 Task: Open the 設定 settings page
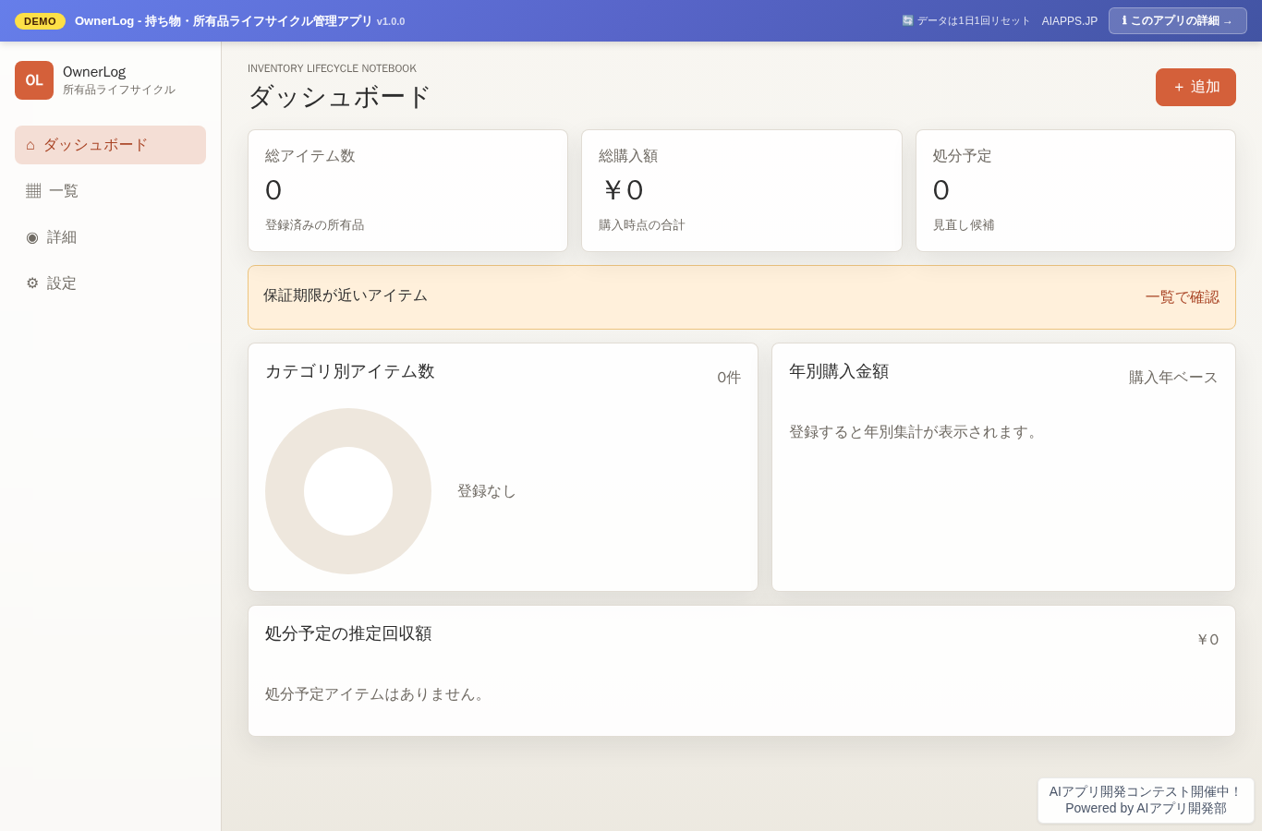[x=110, y=283]
